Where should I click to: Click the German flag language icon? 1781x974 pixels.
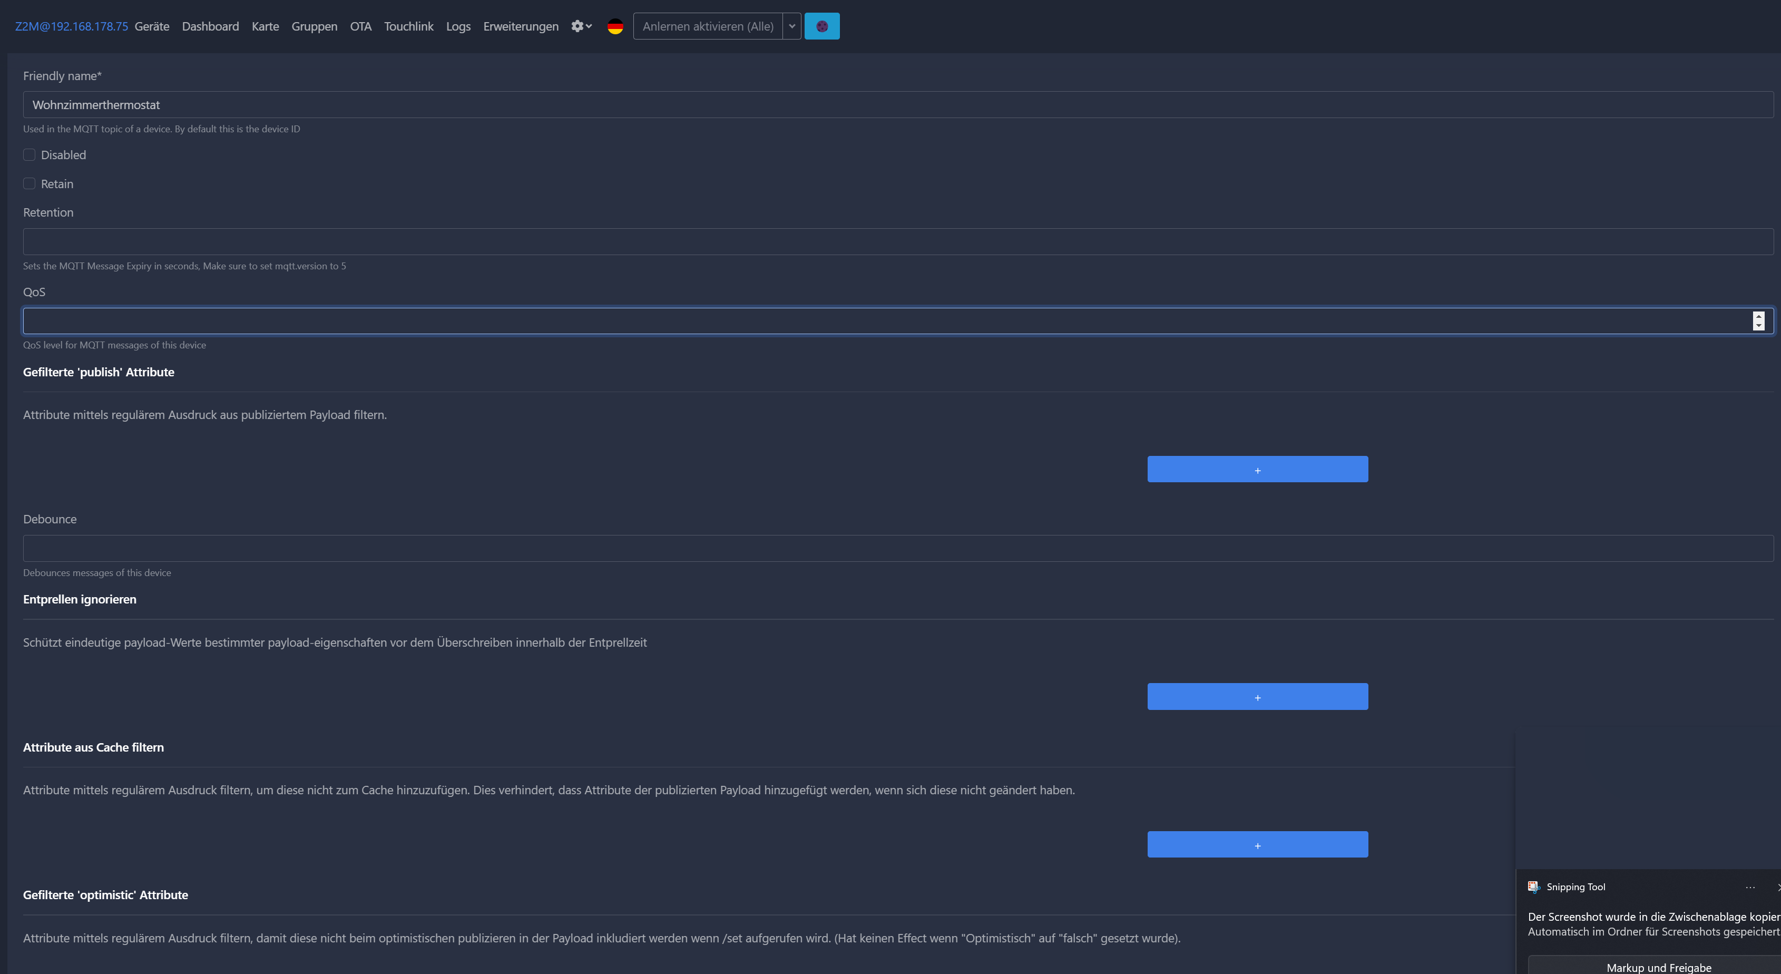coord(614,26)
